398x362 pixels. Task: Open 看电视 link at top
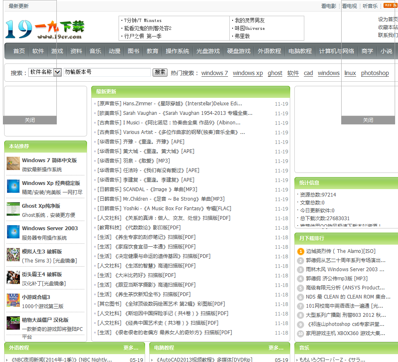pyautogui.click(x=349, y=6)
